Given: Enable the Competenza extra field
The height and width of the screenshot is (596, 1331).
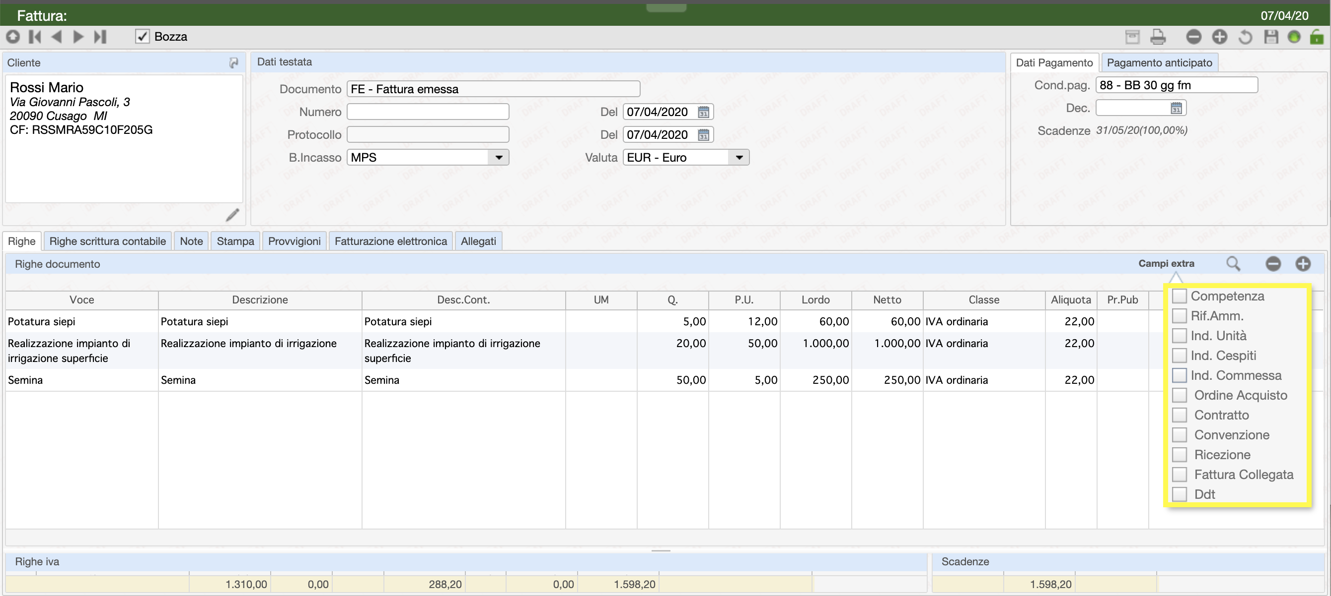Looking at the screenshot, I should pyautogui.click(x=1179, y=296).
